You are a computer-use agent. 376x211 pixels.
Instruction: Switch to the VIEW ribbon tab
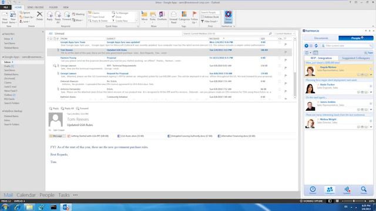point(66,8)
